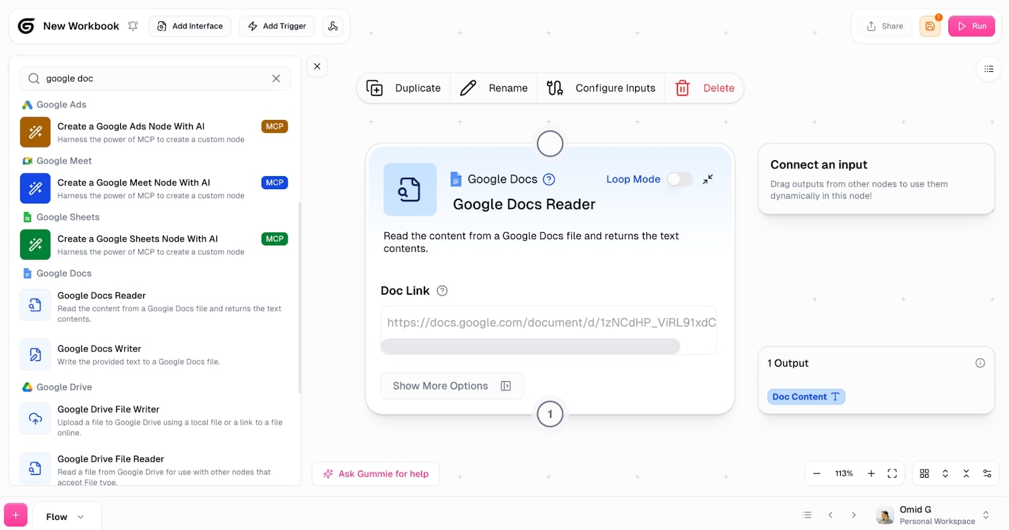Screen dimensions: 1009x530
Task: Click the horizontal scrollbar under Doc Link
Action: [x=530, y=346]
